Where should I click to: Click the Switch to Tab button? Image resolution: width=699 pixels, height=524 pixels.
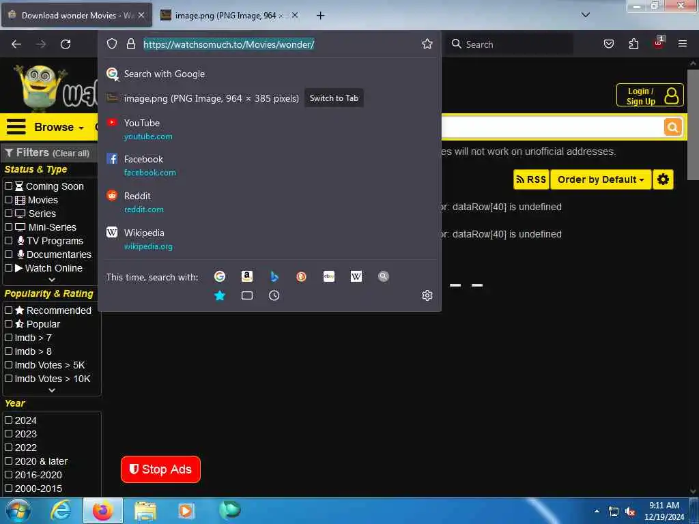point(334,98)
